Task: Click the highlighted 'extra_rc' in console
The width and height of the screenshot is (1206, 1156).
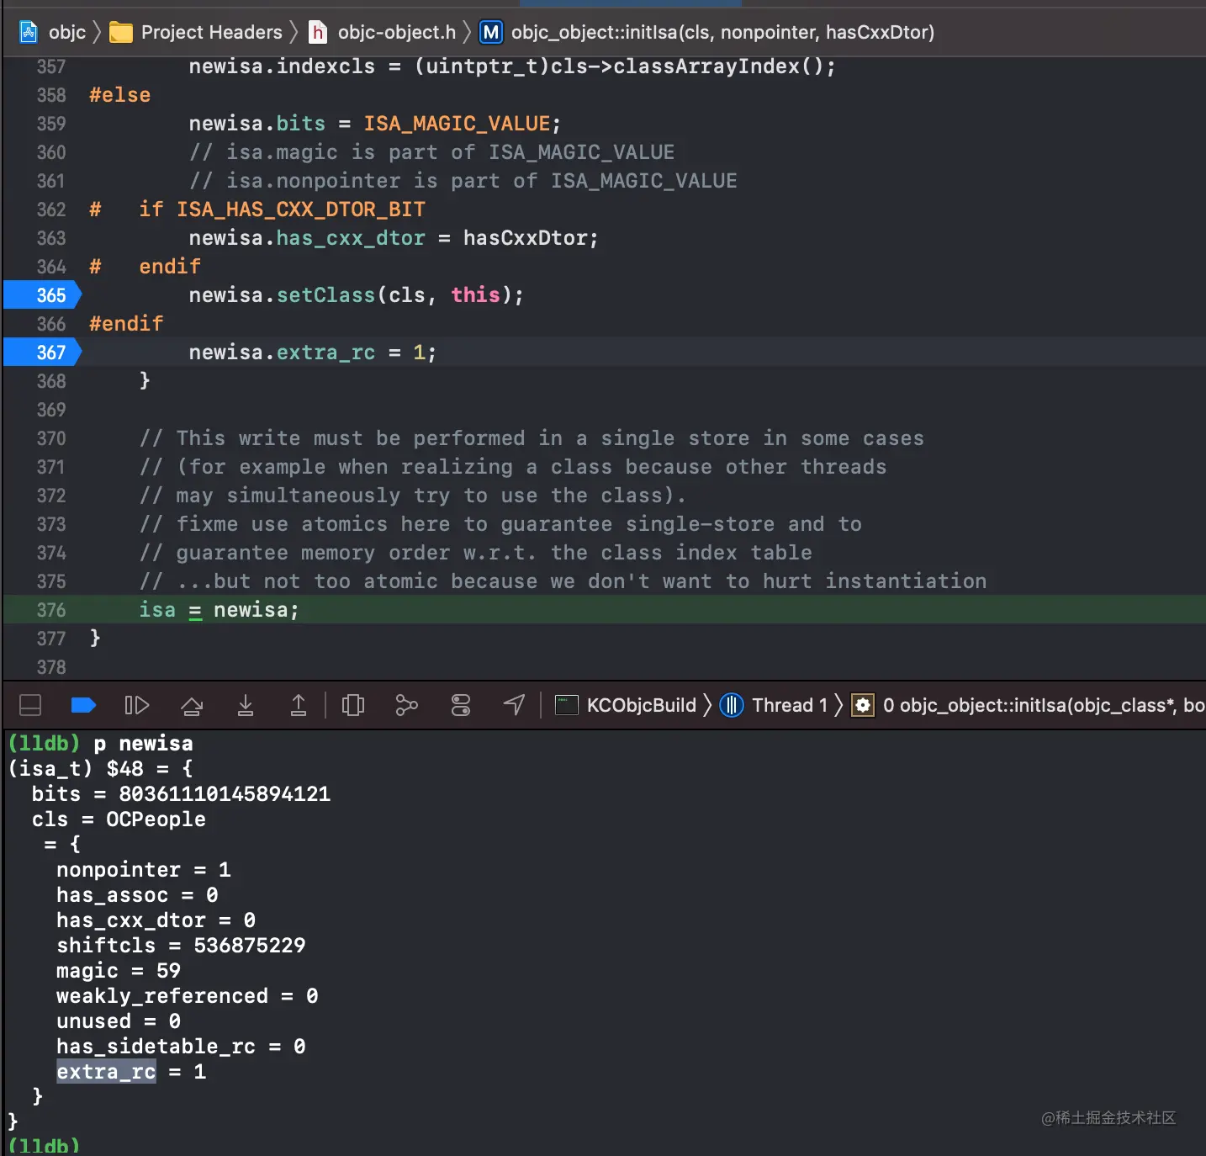Action: (x=106, y=1072)
